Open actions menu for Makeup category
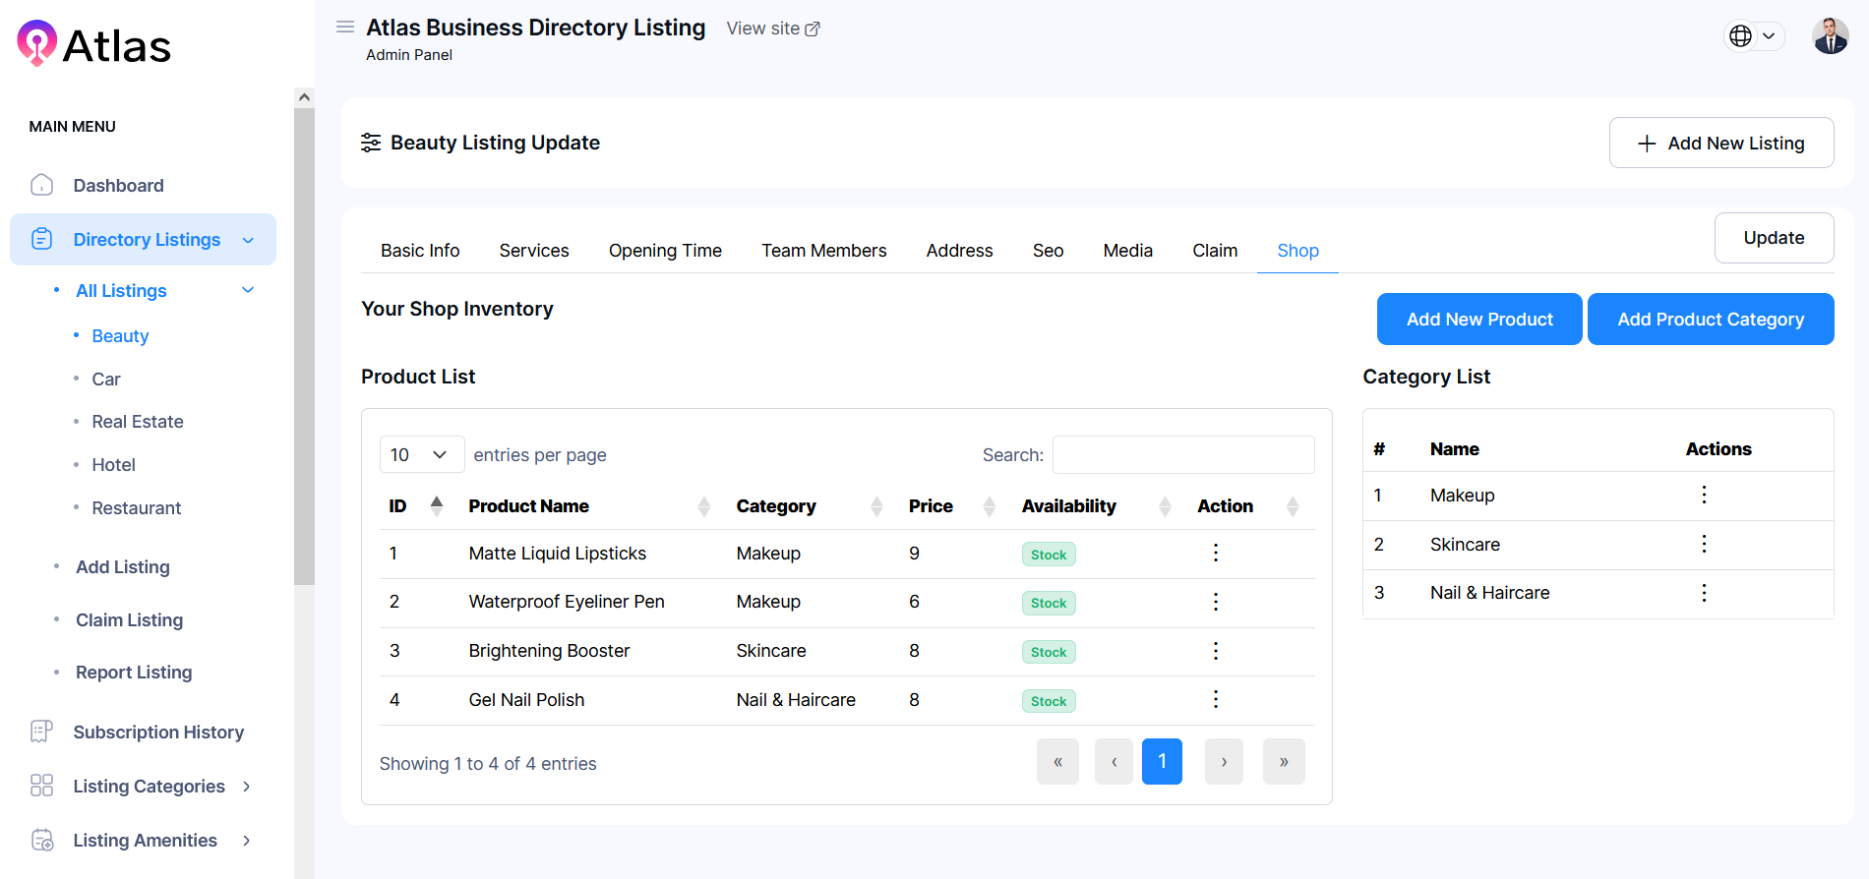Viewport: 1869px width, 879px height. point(1704,495)
